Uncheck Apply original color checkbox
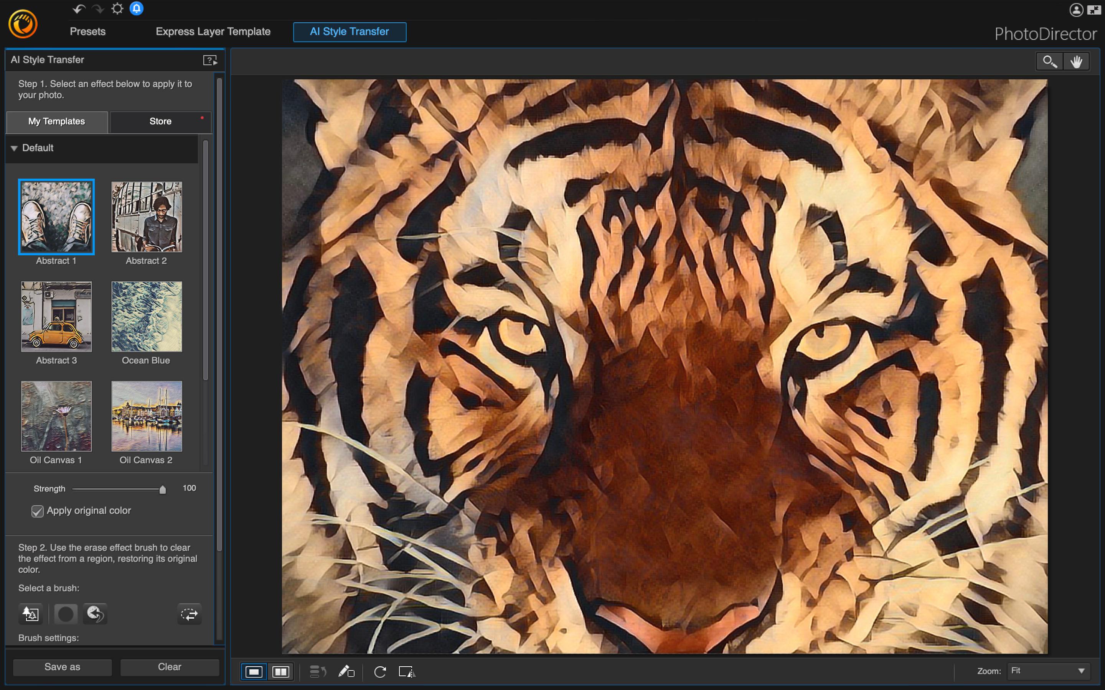This screenshot has width=1105, height=690. (x=38, y=511)
